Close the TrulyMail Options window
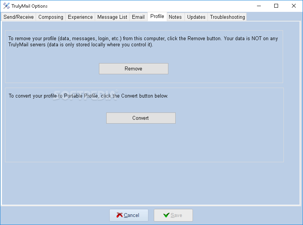 pyautogui.click(x=294, y=6)
